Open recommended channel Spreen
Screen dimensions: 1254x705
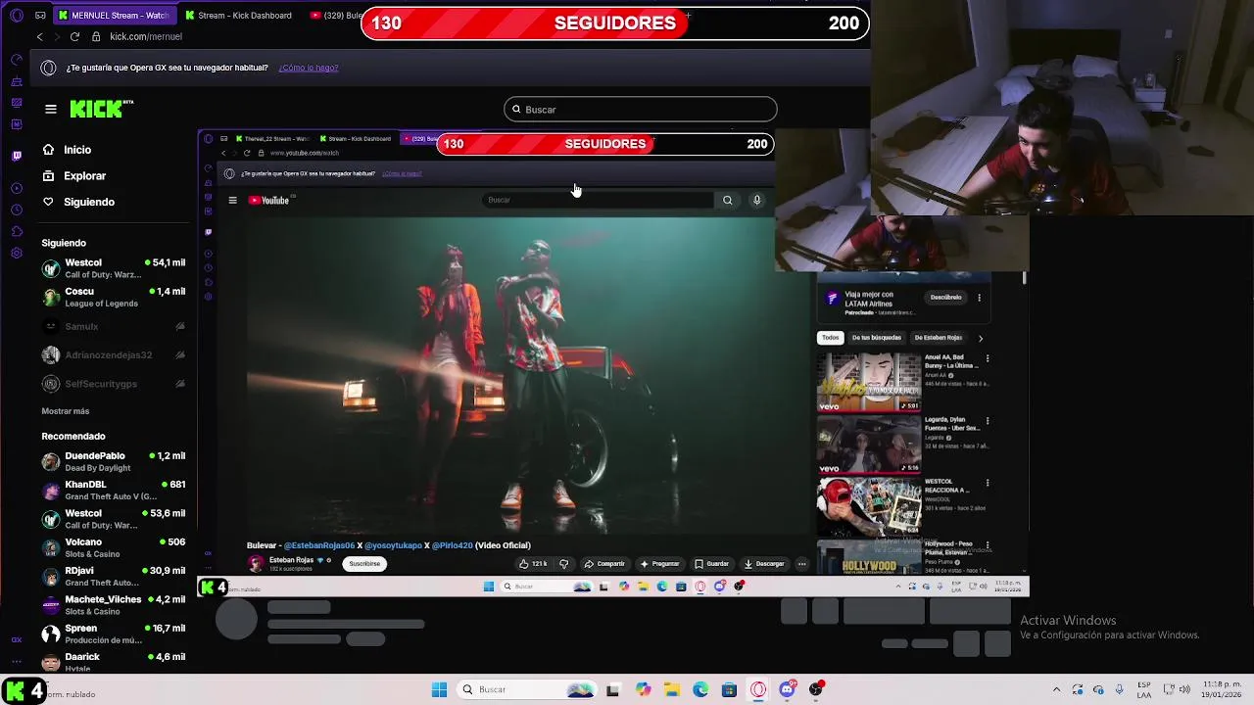114,634
